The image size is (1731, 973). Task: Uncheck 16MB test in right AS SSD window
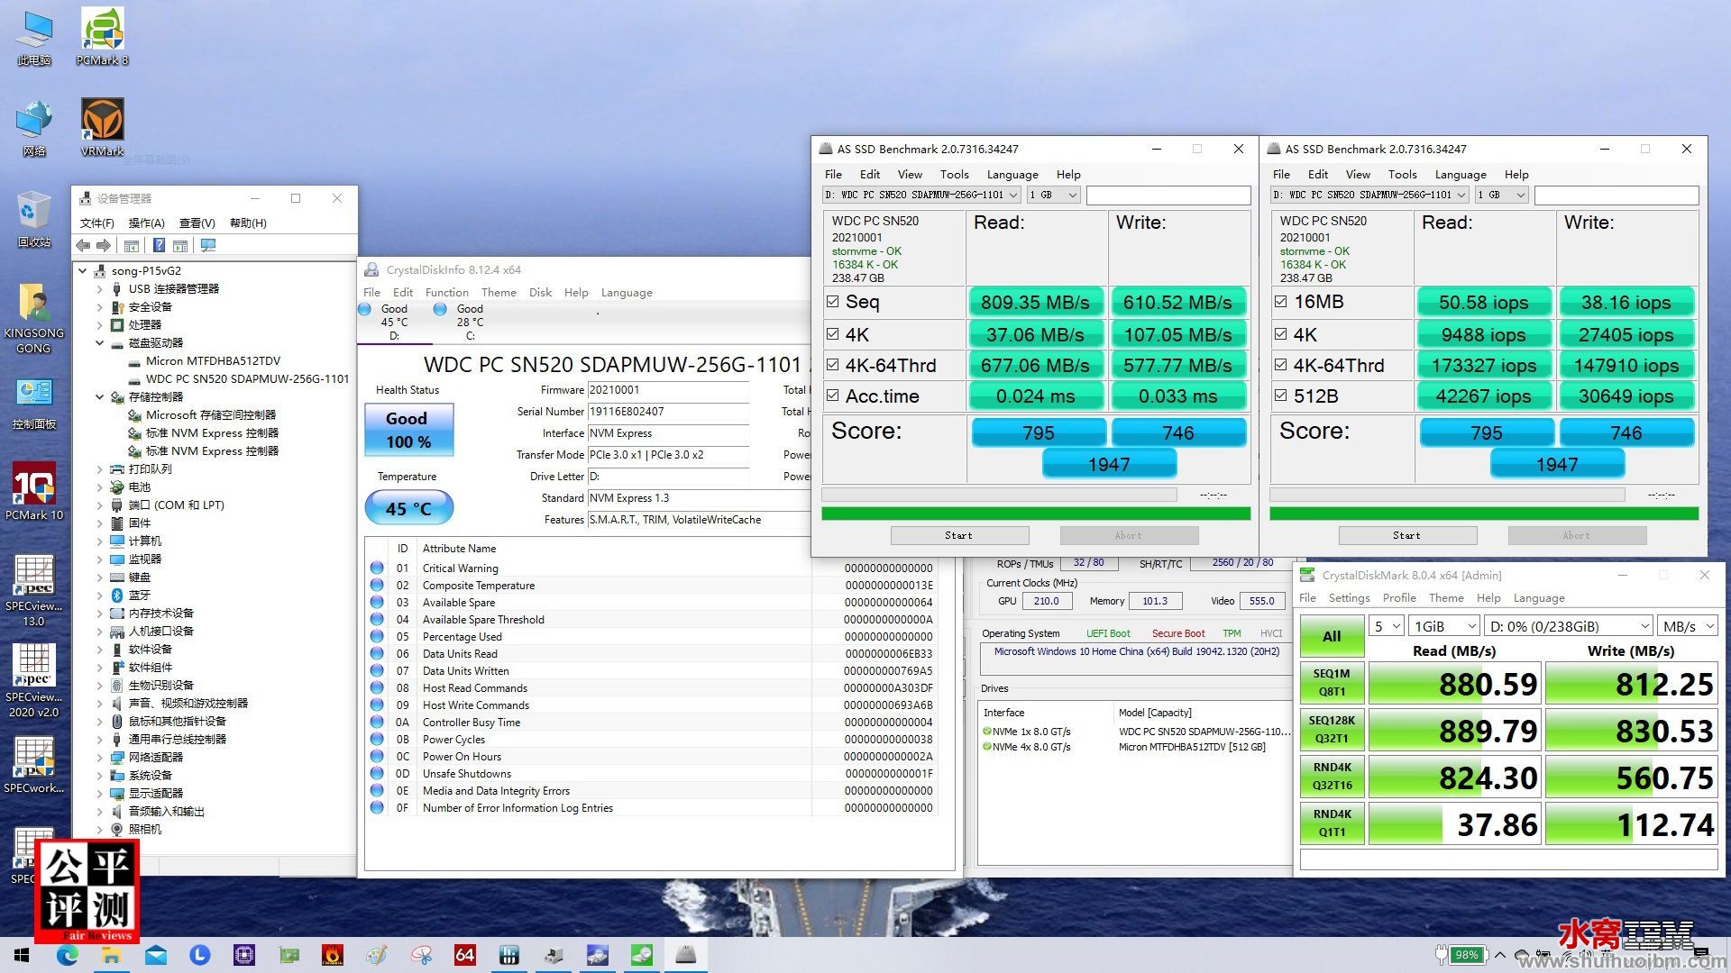pos(1280,302)
